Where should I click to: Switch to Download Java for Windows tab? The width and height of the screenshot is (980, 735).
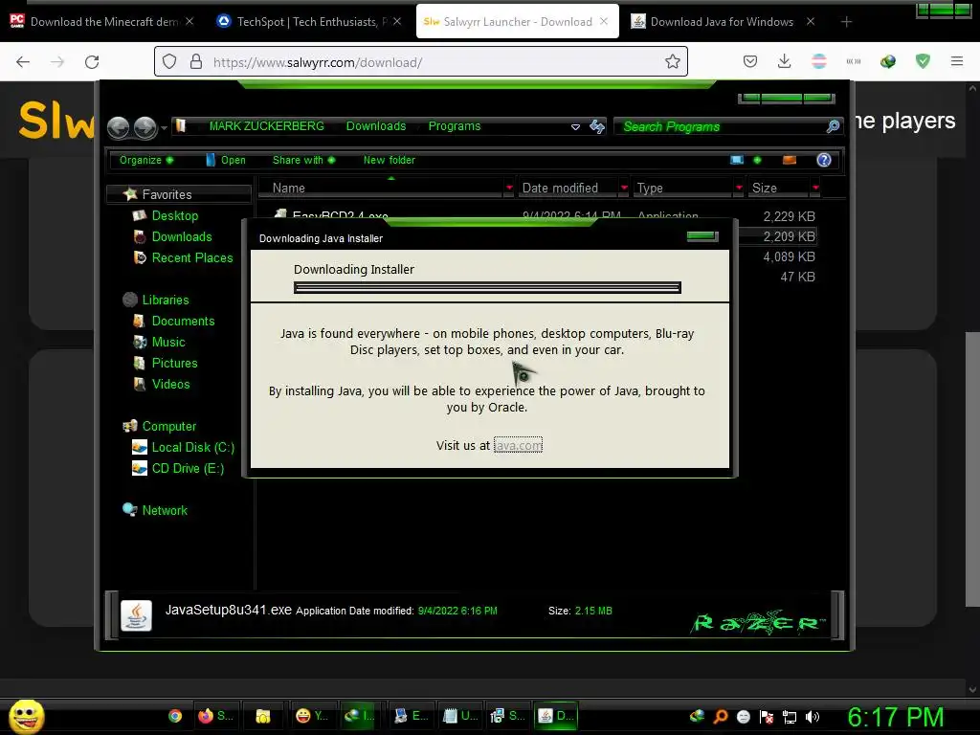tap(722, 22)
